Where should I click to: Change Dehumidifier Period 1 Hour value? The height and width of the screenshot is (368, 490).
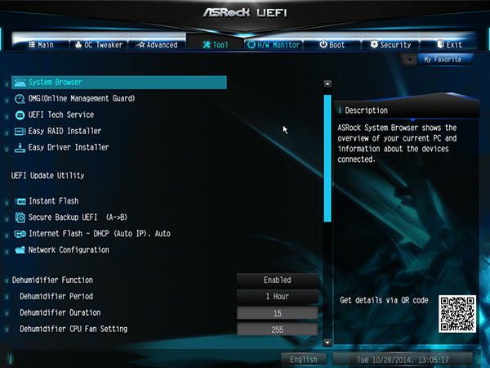pos(277,296)
